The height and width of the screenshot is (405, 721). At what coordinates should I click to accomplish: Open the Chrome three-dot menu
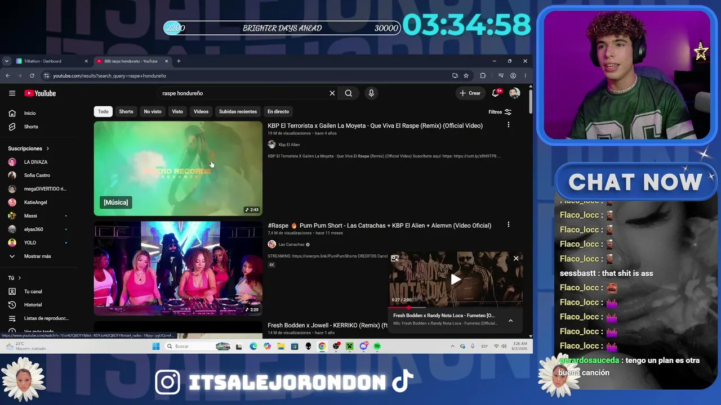pyautogui.click(x=525, y=76)
